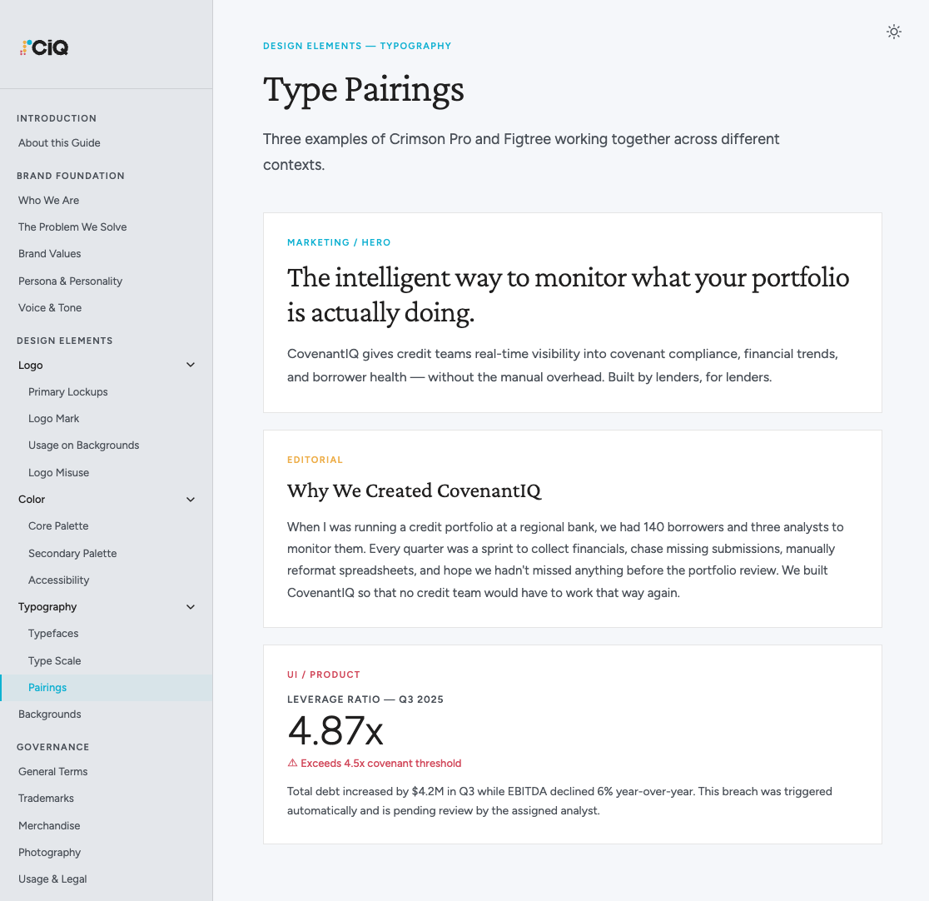
Task: View the Type Scale page
Action: (x=54, y=660)
